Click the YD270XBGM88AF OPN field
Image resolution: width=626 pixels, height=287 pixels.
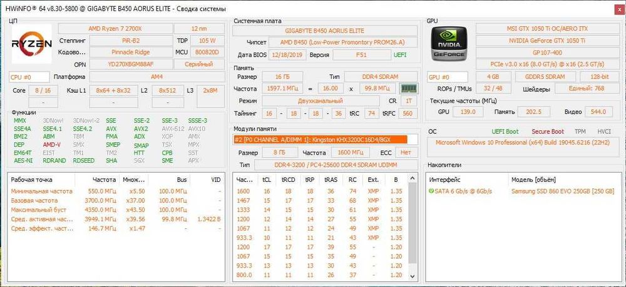(x=131, y=64)
